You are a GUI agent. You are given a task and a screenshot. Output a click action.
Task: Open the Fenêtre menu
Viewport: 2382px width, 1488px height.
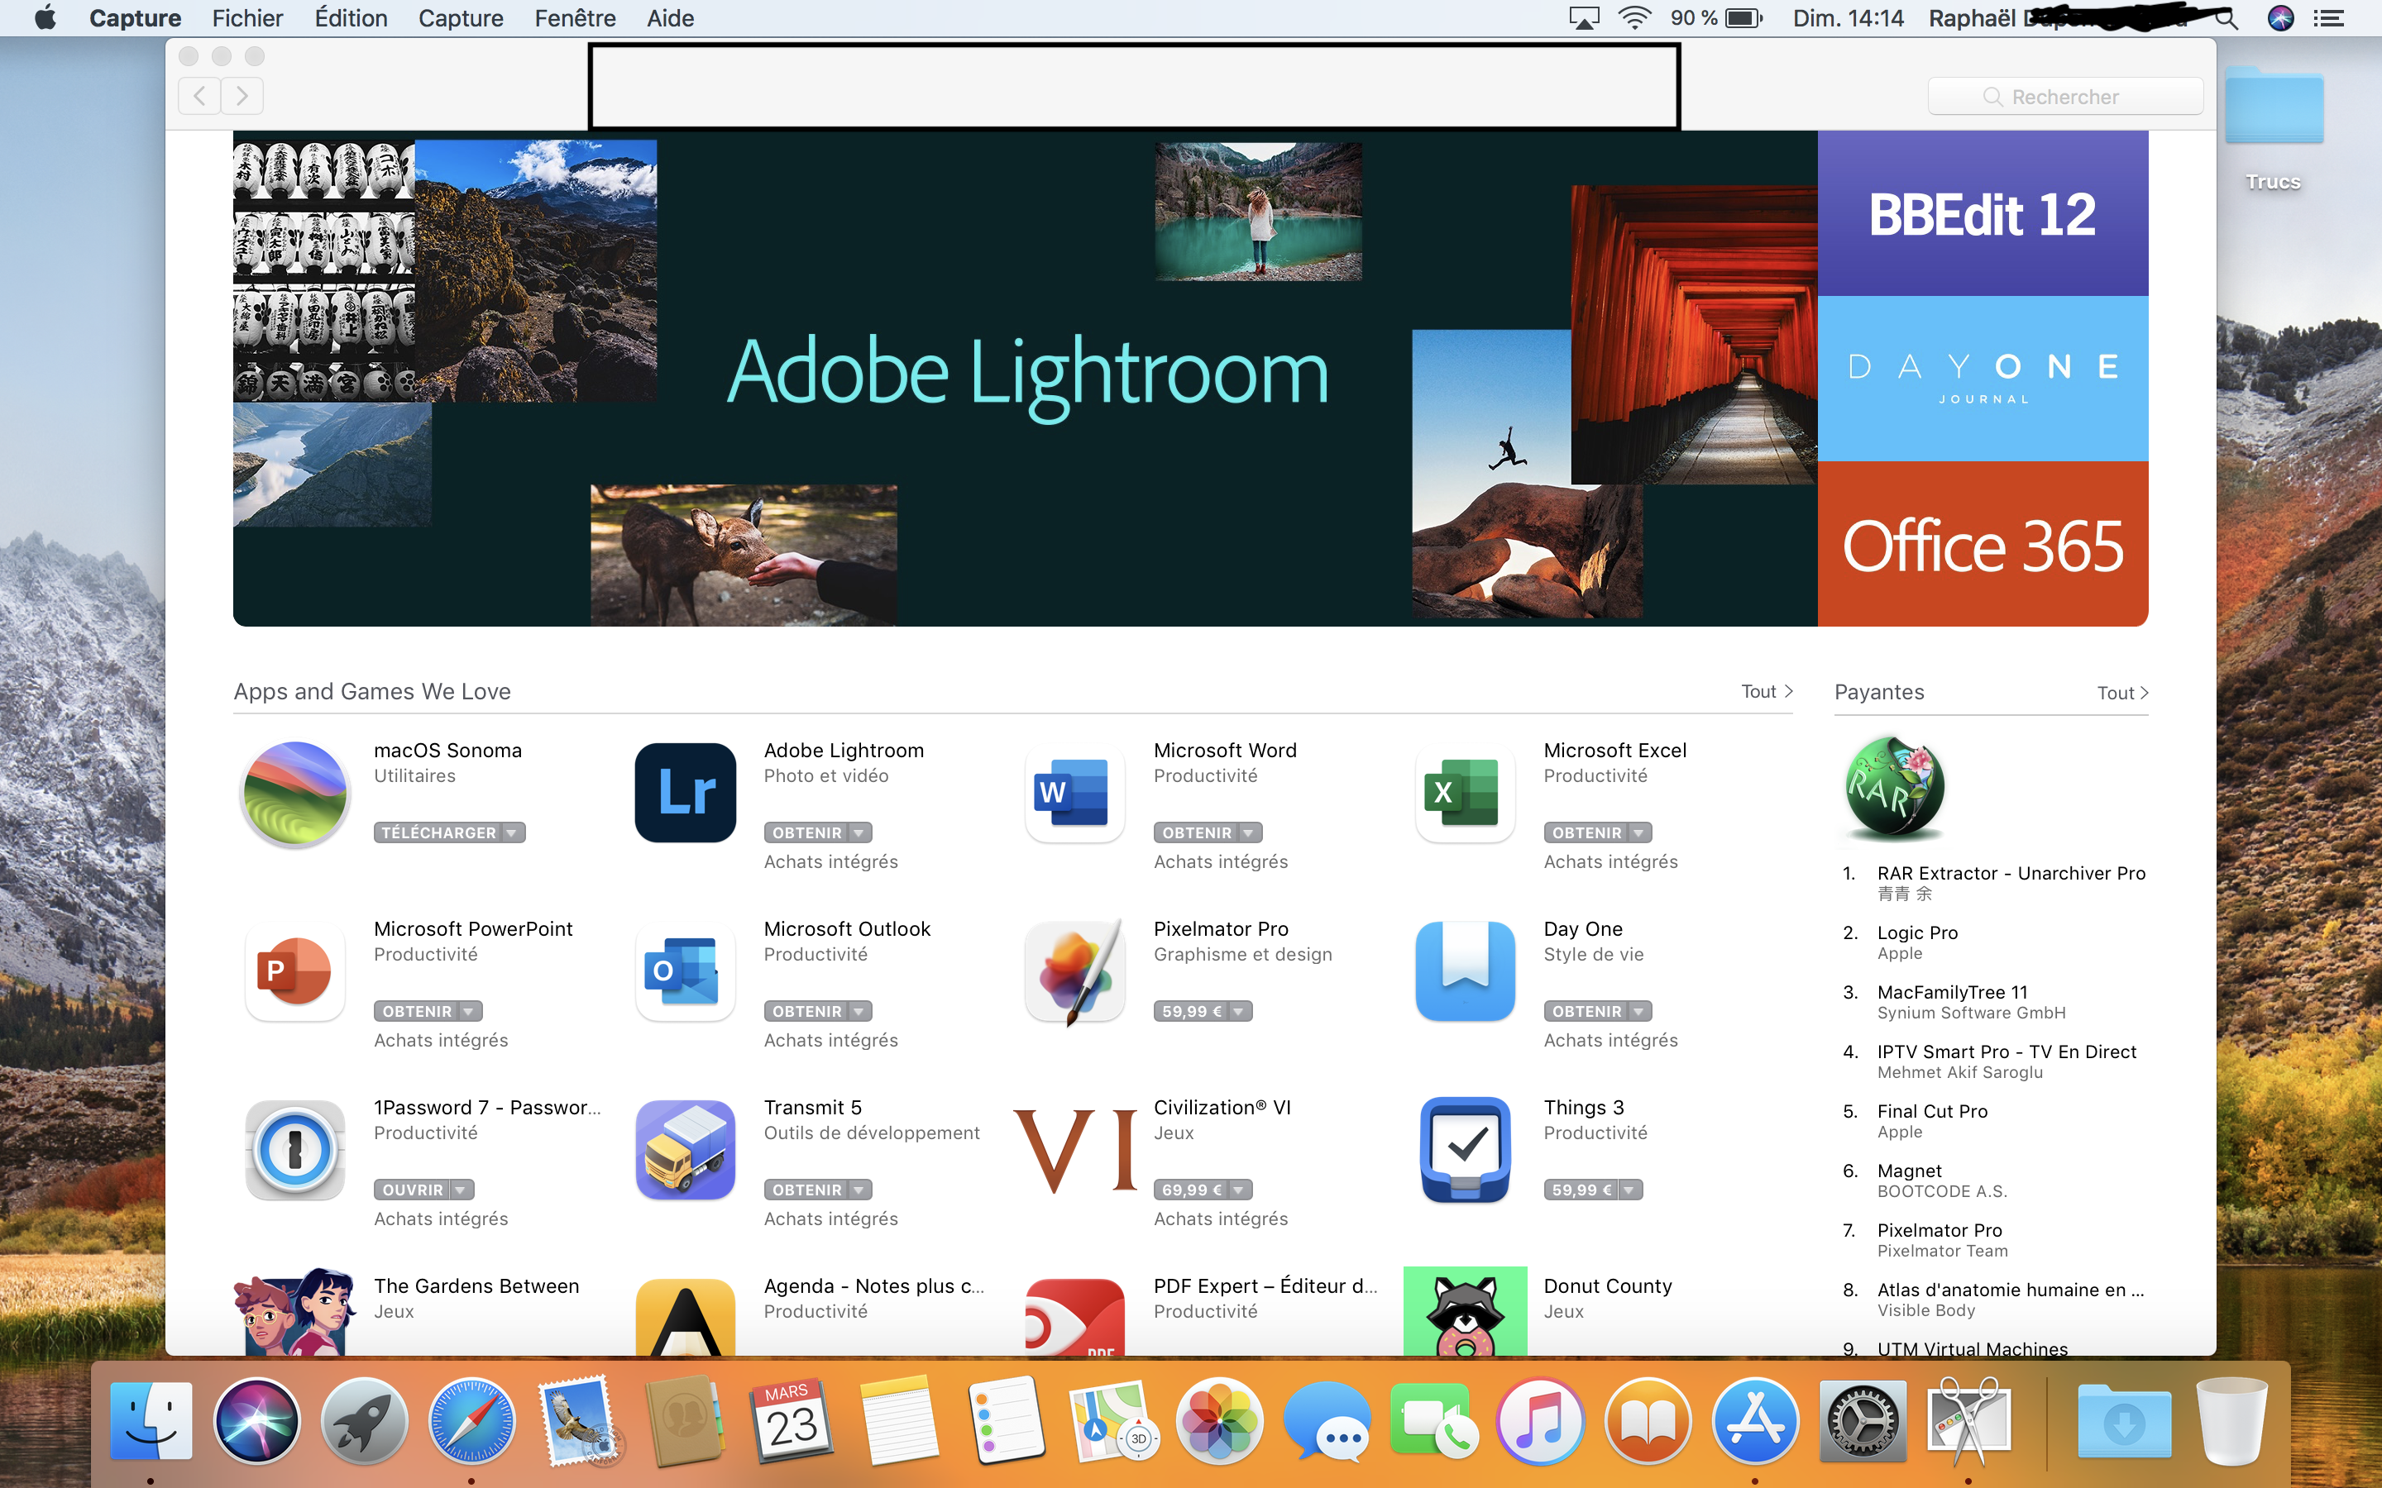click(575, 17)
